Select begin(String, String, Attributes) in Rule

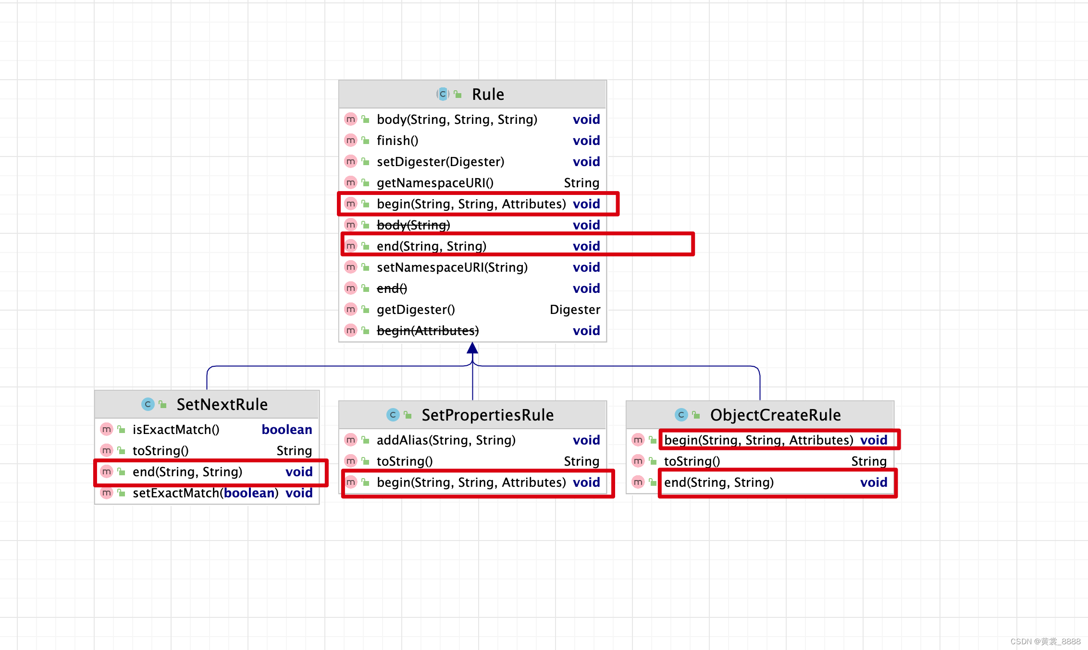click(473, 204)
